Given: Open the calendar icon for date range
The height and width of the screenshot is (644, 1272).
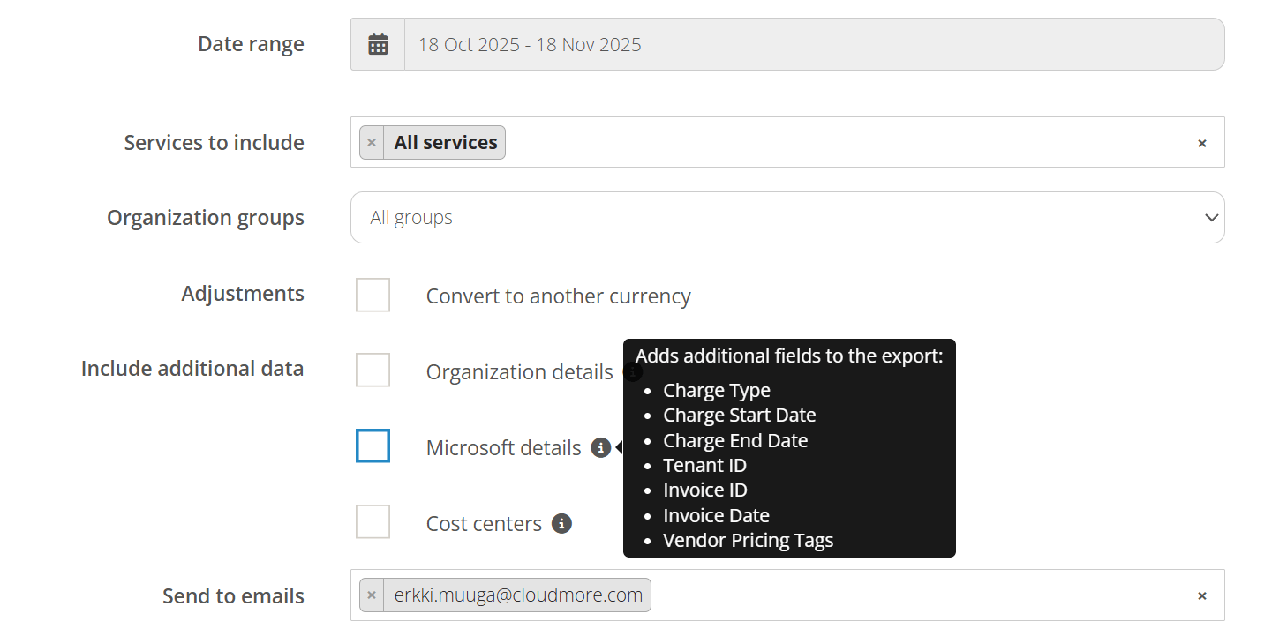Looking at the screenshot, I should [x=377, y=43].
